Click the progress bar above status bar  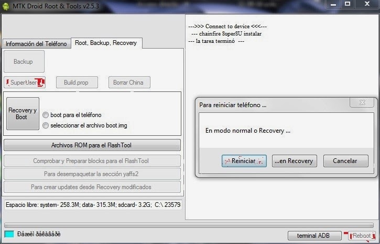coord(189,225)
